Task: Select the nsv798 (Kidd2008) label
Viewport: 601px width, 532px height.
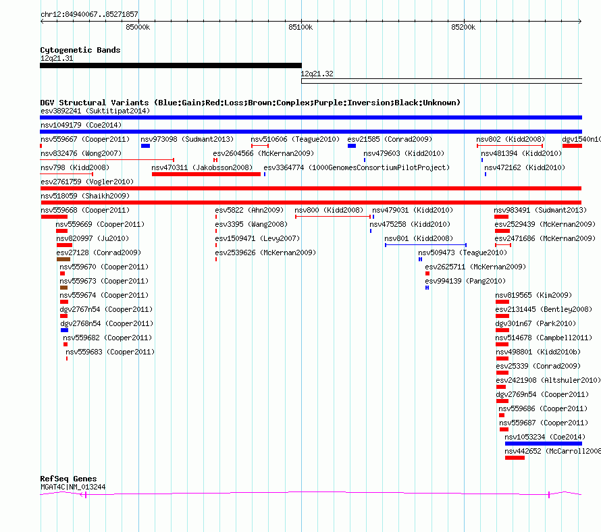Action: pyautogui.click(x=75, y=167)
